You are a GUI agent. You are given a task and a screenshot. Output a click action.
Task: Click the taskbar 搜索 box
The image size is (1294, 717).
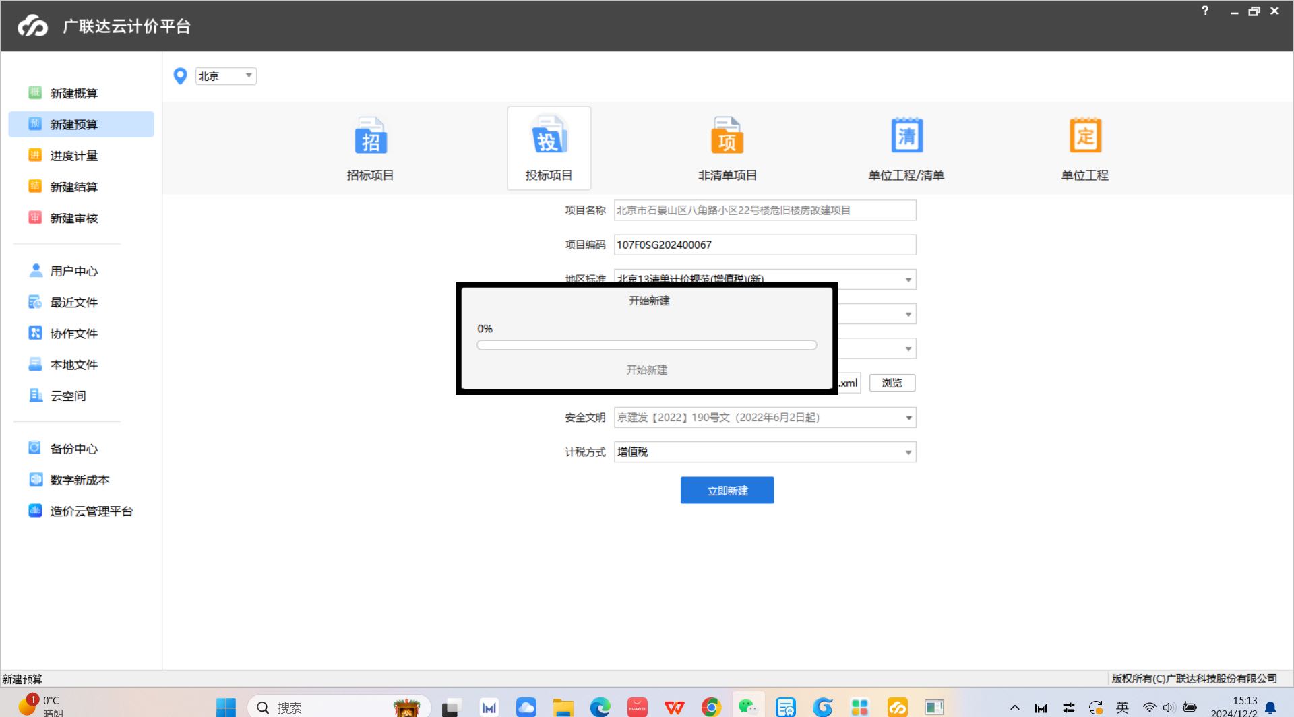tap(339, 707)
